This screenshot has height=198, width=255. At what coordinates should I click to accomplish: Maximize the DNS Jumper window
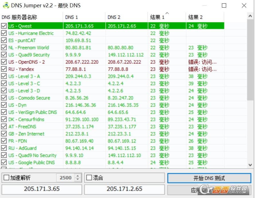224,5
